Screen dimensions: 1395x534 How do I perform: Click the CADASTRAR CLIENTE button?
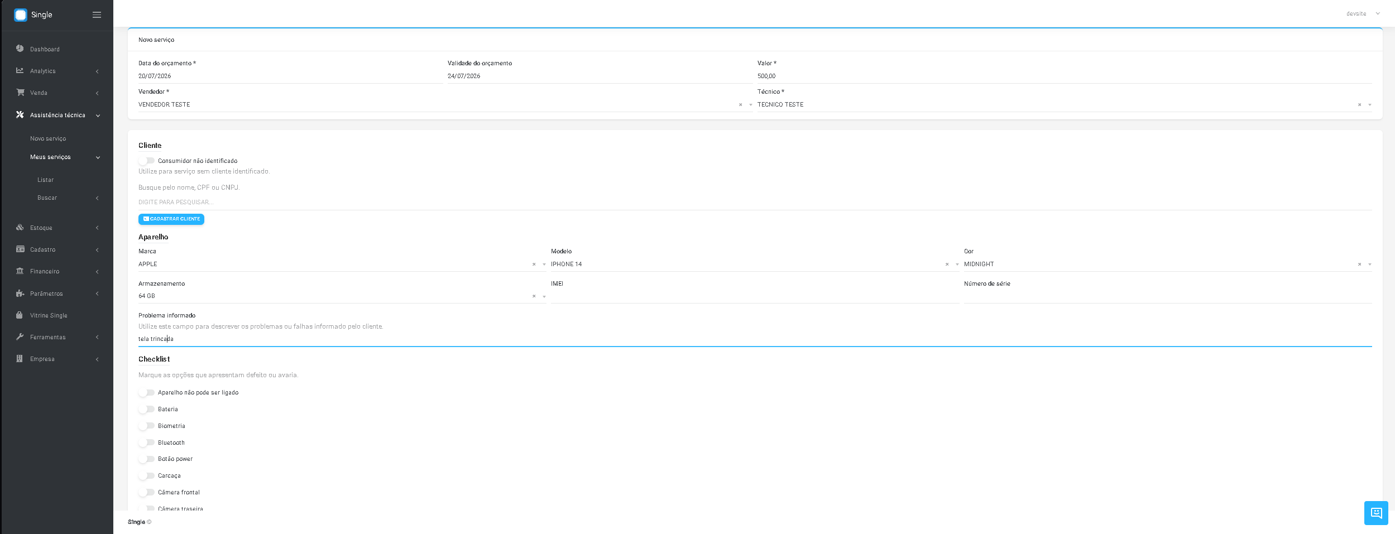coord(171,219)
